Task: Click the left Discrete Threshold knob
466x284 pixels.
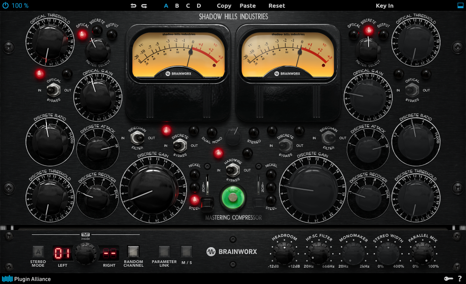Action: [50, 197]
